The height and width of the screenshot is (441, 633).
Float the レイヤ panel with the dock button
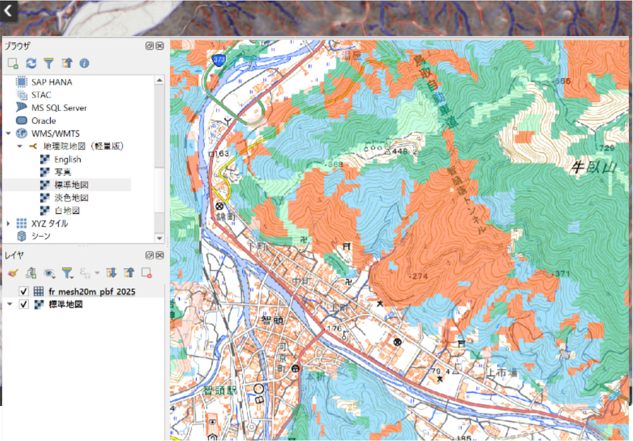150,256
